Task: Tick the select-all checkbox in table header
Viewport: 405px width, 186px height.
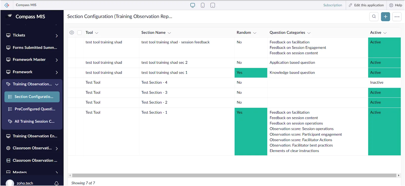Action: 79,33
